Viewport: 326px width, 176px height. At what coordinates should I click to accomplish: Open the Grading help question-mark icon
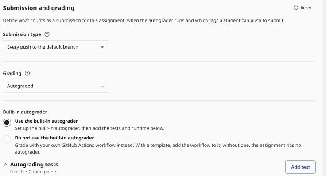point(27,73)
